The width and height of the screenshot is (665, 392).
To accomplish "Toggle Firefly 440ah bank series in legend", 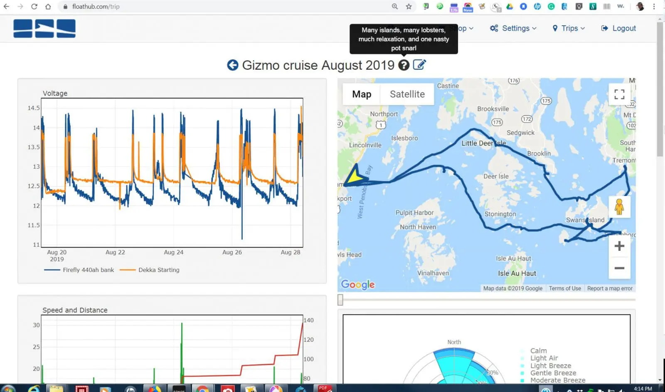I will coord(79,270).
